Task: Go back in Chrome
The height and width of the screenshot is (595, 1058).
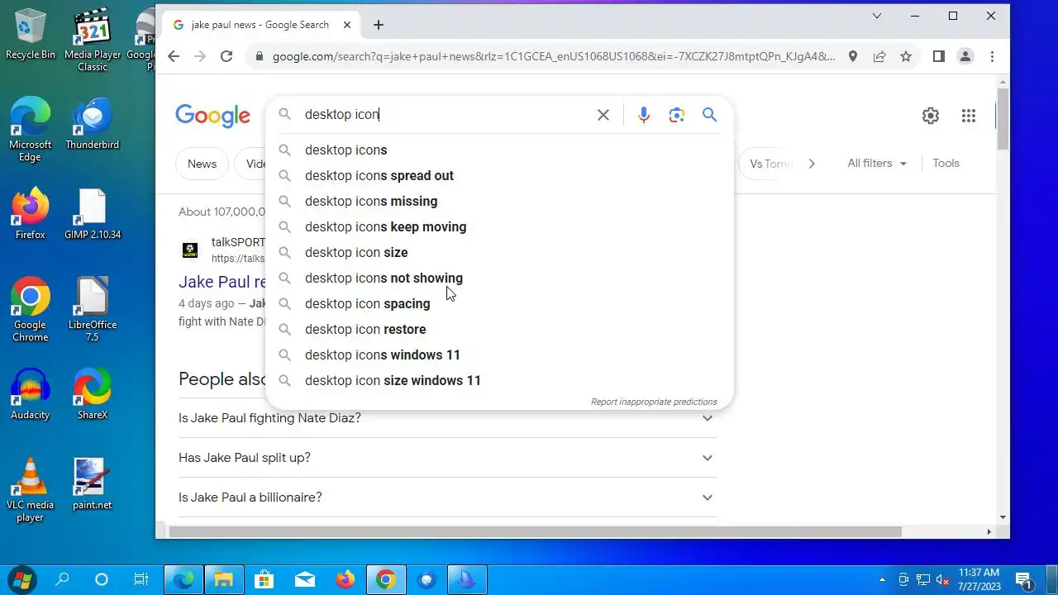Action: pos(173,56)
